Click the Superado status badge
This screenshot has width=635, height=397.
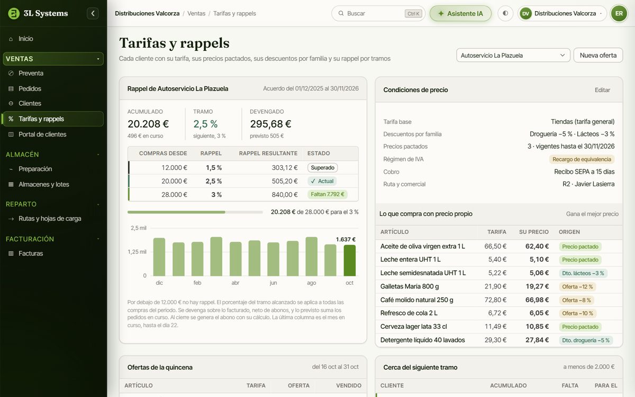tap(322, 168)
